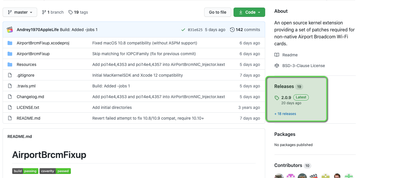Open the LICENSE.txt file
Image resolution: width=395 pixels, height=178 pixels.
coord(28,107)
